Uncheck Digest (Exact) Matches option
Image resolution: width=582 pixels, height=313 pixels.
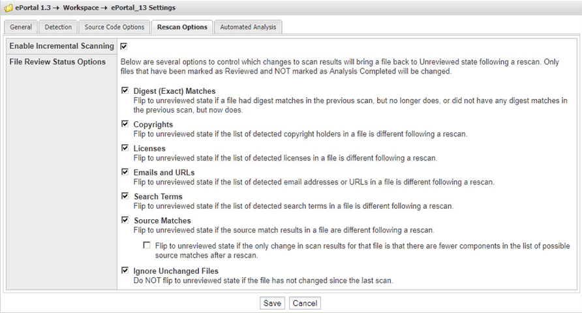click(125, 91)
